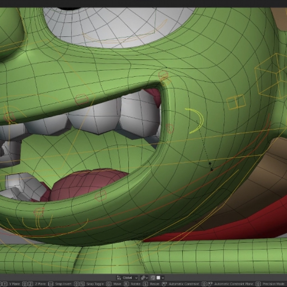This screenshot has height=287, width=287.
Task: Click the 'Y Plane' status bar text
Action: click(x=14, y=284)
